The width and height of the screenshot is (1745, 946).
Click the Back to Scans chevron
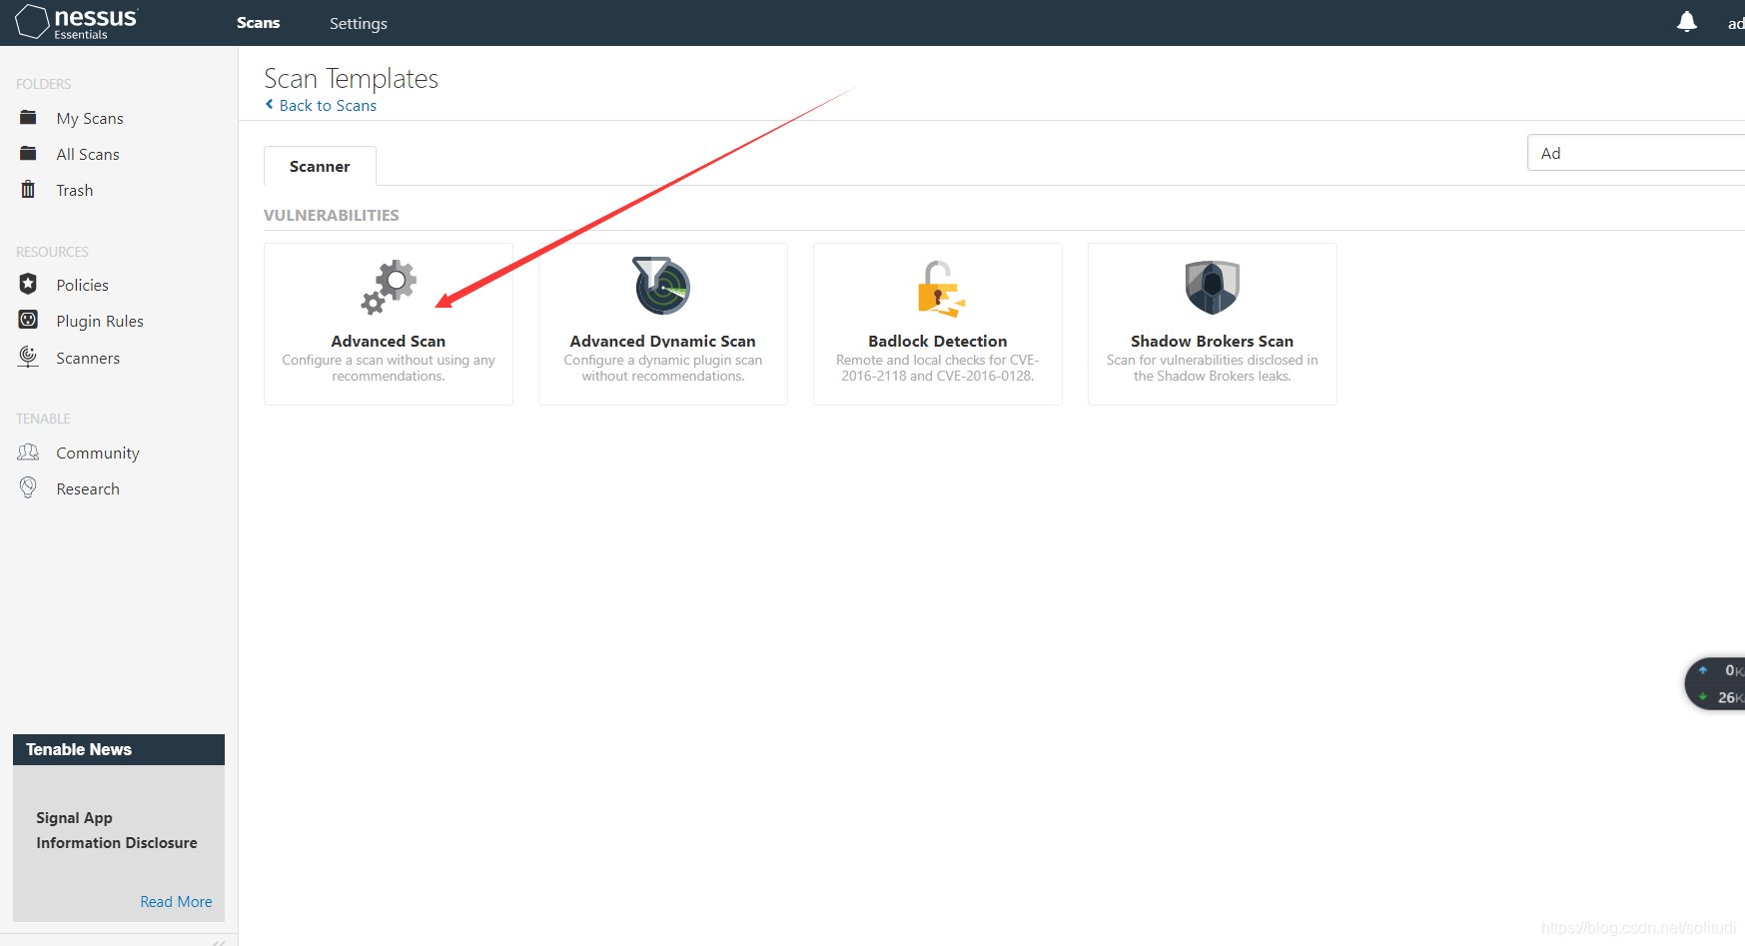pyautogui.click(x=269, y=105)
